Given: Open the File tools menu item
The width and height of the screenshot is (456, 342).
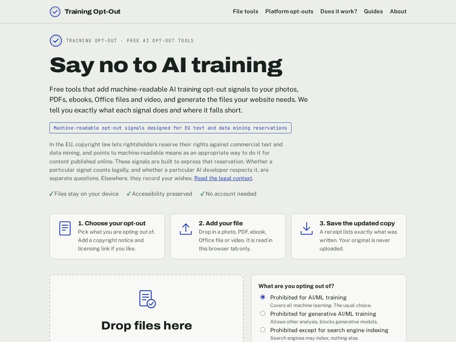Looking at the screenshot, I should (245, 11).
